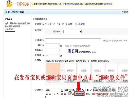Open the 什么是闲置 help link

[80, 24]
